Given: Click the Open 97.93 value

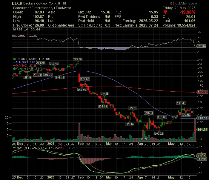Looking at the screenshot, I should click(x=39, y=12).
